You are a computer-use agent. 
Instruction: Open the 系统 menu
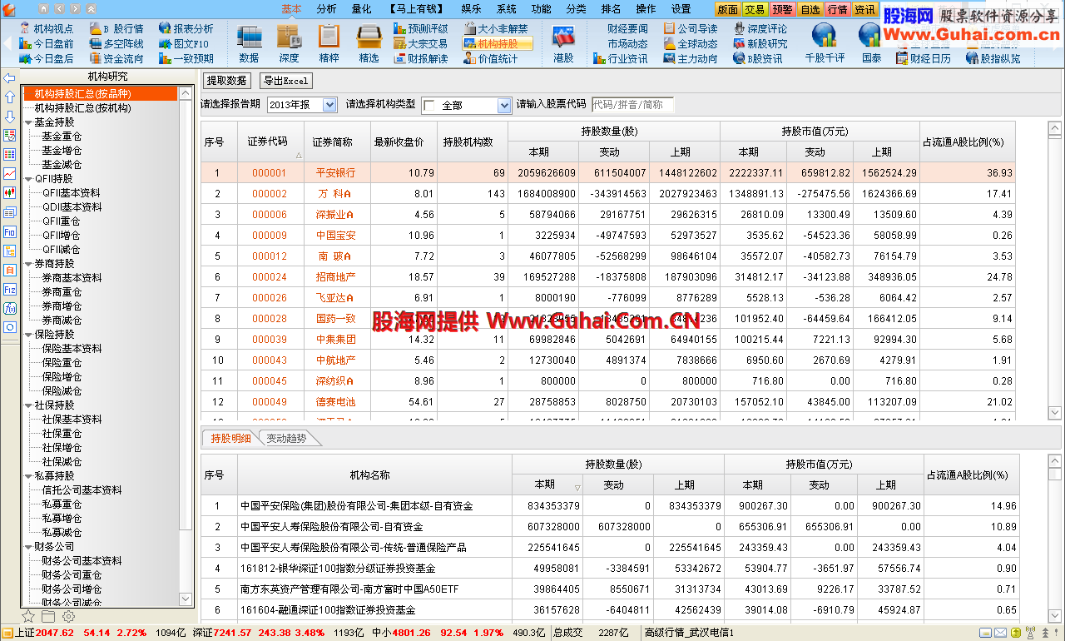(x=506, y=8)
